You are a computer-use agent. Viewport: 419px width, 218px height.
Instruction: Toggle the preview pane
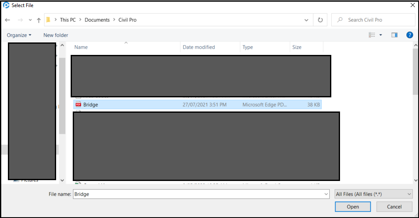pos(394,35)
